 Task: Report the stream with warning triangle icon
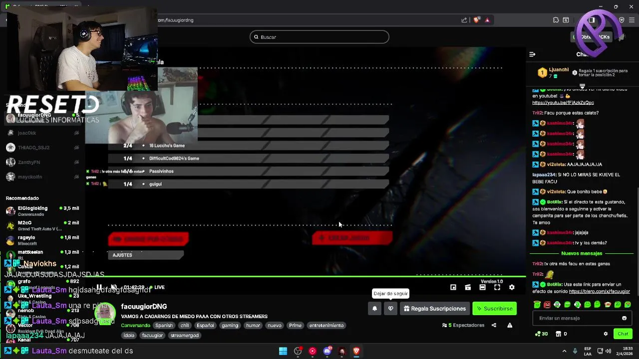(x=510, y=325)
